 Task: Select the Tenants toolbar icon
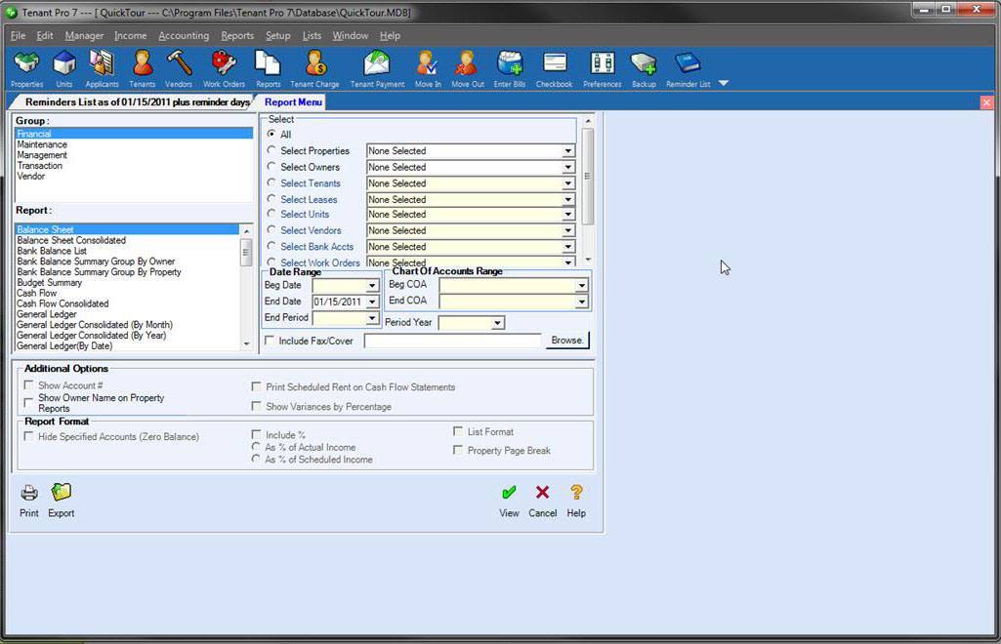tap(142, 68)
